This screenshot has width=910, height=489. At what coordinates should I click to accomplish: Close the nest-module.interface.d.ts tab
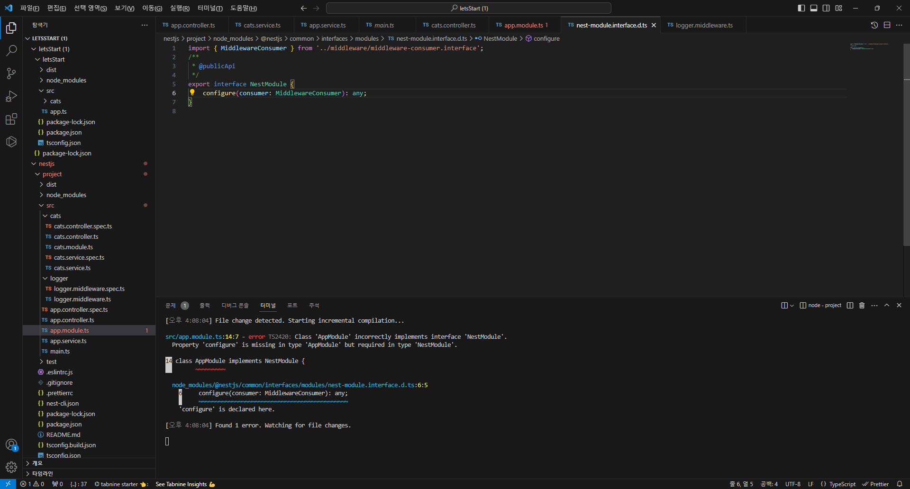654,25
